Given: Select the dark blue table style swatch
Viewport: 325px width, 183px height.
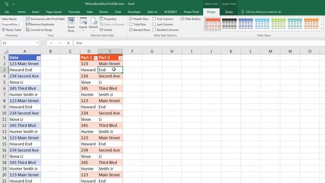Looking at the screenshot, I should 246,24.
